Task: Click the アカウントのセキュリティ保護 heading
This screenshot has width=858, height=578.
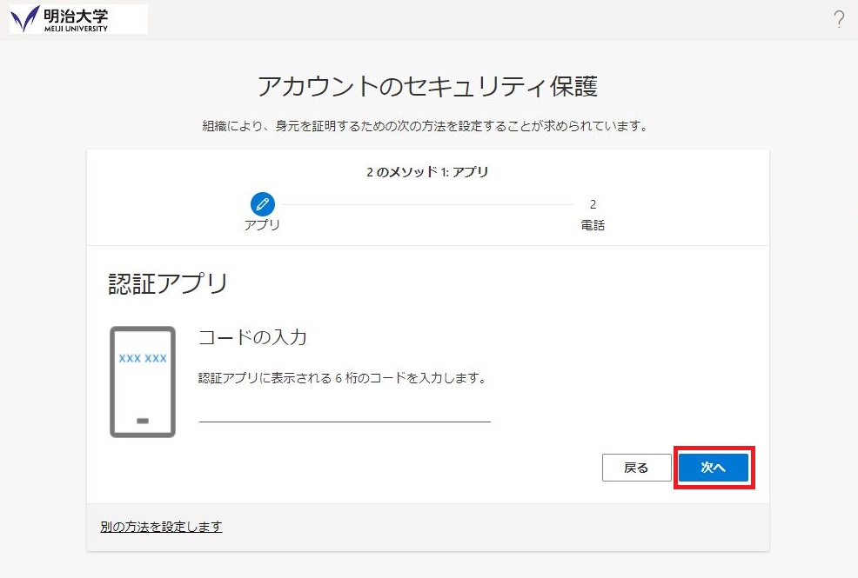Action: (x=428, y=86)
